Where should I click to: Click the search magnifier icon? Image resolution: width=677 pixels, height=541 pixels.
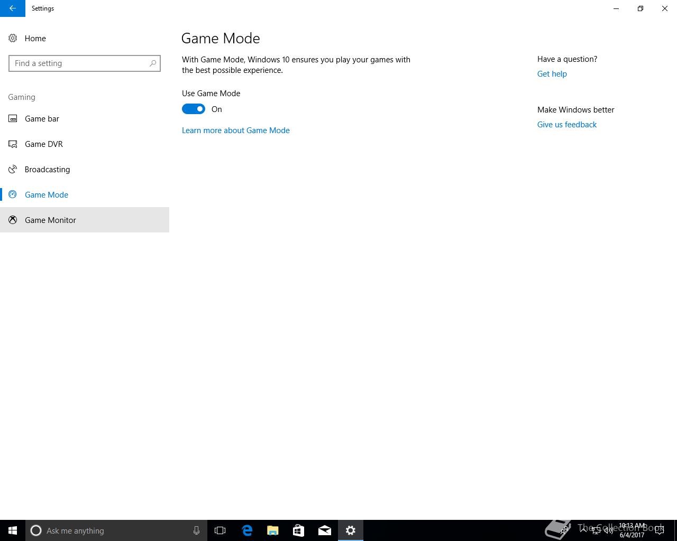pyautogui.click(x=153, y=63)
